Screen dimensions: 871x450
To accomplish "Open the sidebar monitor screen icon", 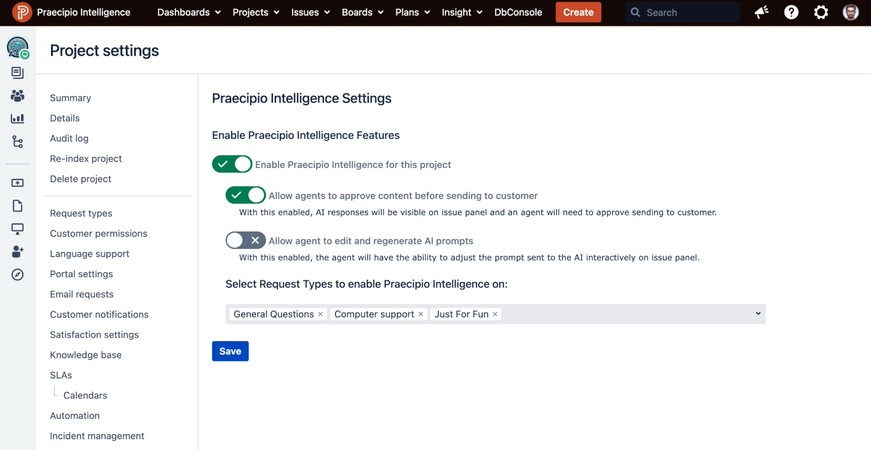I will [x=17, y=229].
